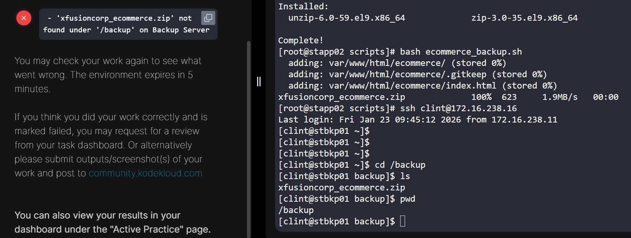
Task: Click the 'adding: index.html' output line
Action: tap(422, 85)
